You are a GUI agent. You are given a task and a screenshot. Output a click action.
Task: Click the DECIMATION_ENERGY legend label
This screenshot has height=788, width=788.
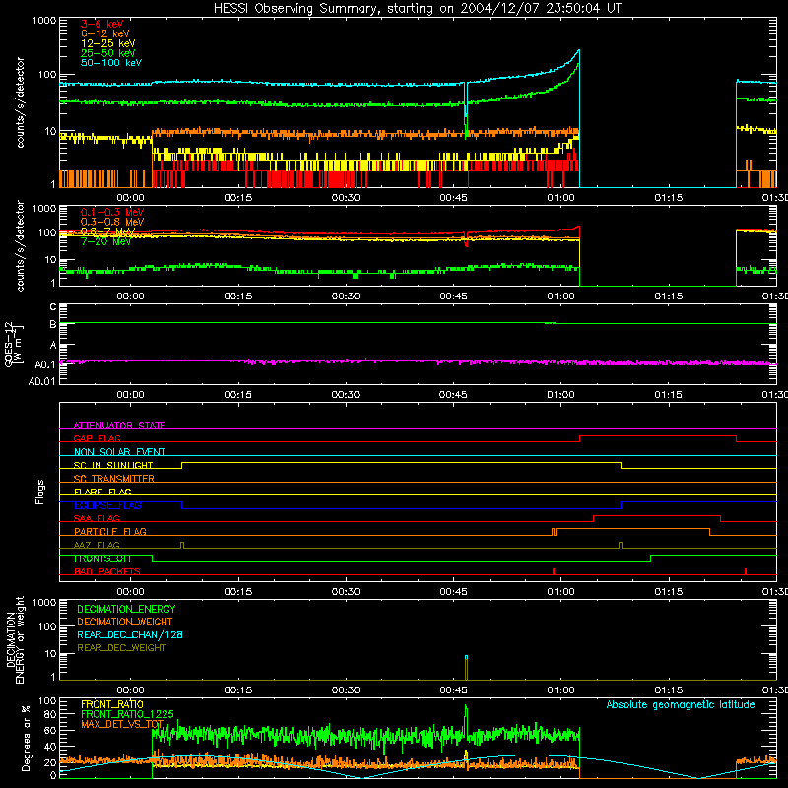pos(126,609)
